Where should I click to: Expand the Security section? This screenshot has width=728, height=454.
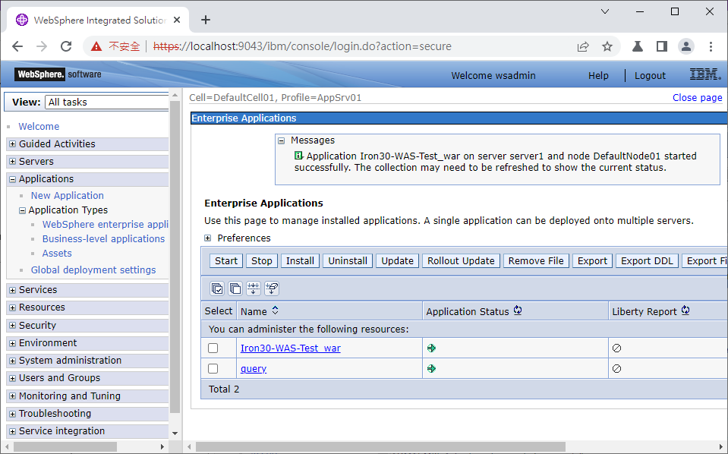13,326
